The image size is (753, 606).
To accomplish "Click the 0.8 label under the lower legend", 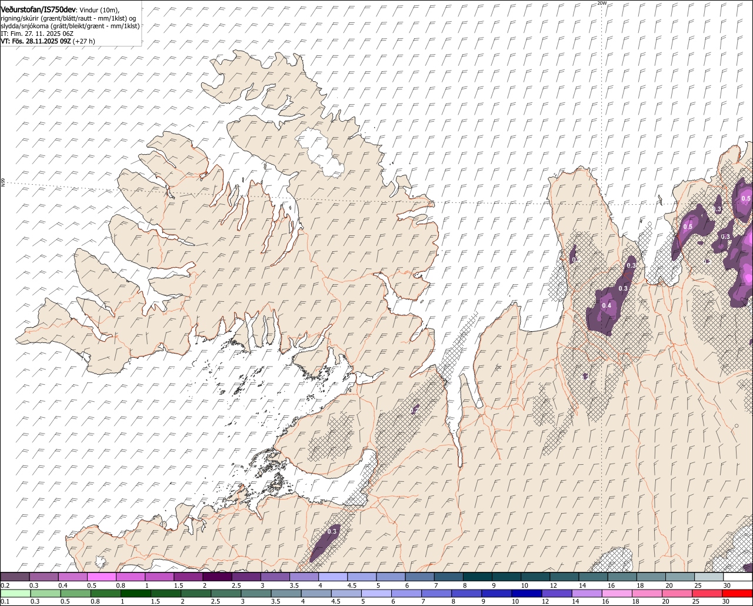I will [95, 601].
